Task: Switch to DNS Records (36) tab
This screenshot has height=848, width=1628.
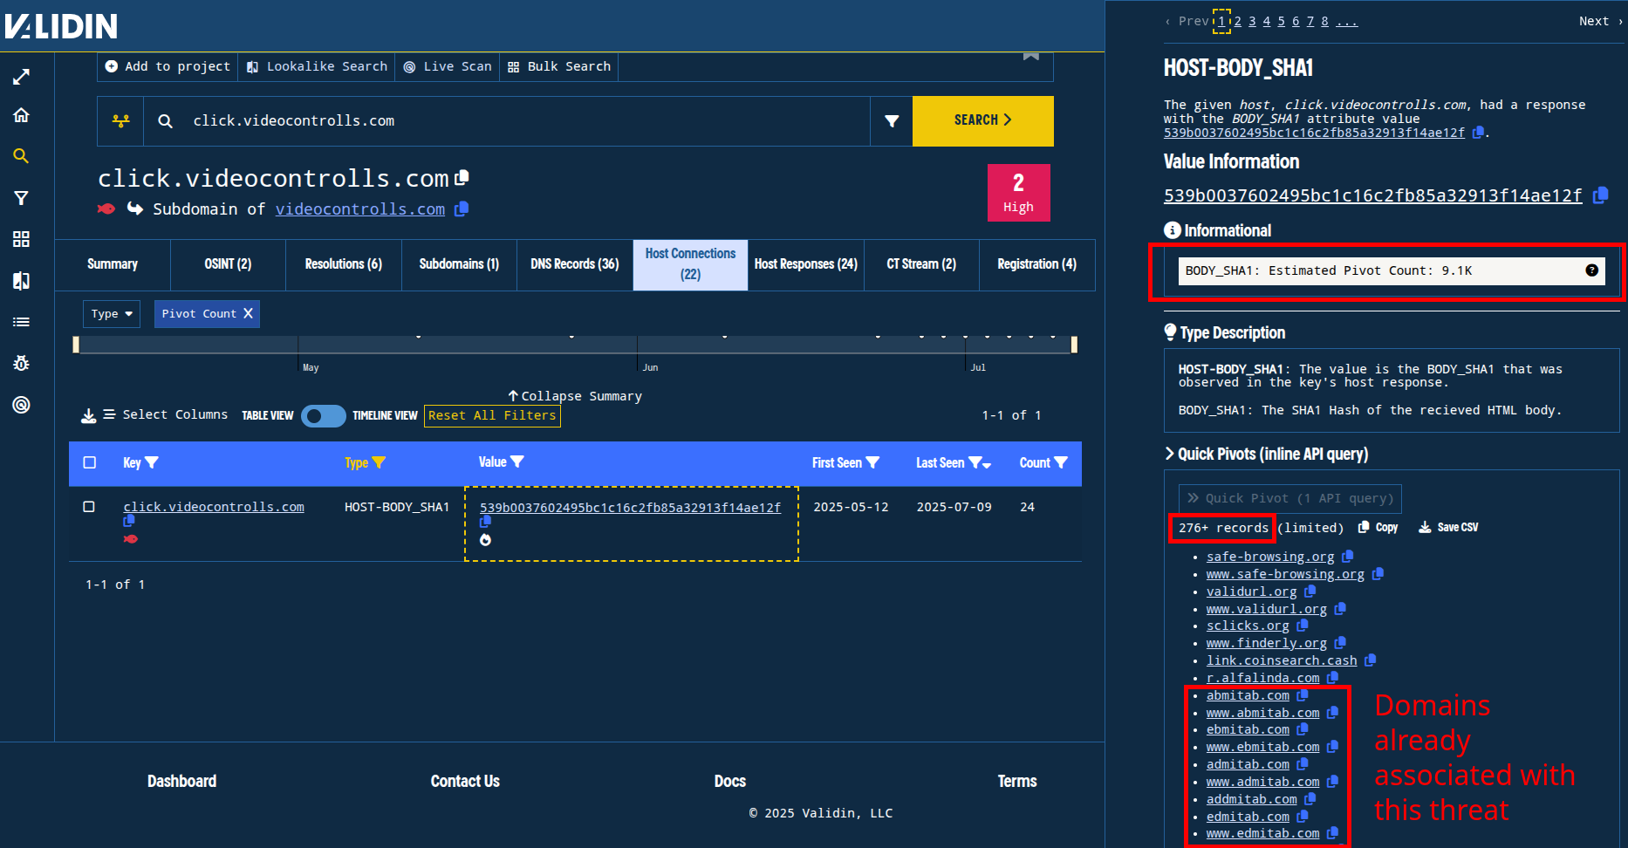Action: coord(575,264)
